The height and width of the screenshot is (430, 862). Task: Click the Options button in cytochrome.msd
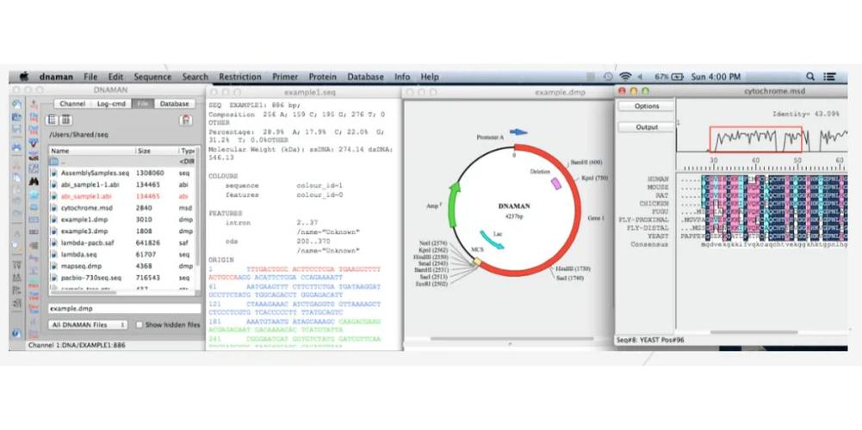coord(647,106)
